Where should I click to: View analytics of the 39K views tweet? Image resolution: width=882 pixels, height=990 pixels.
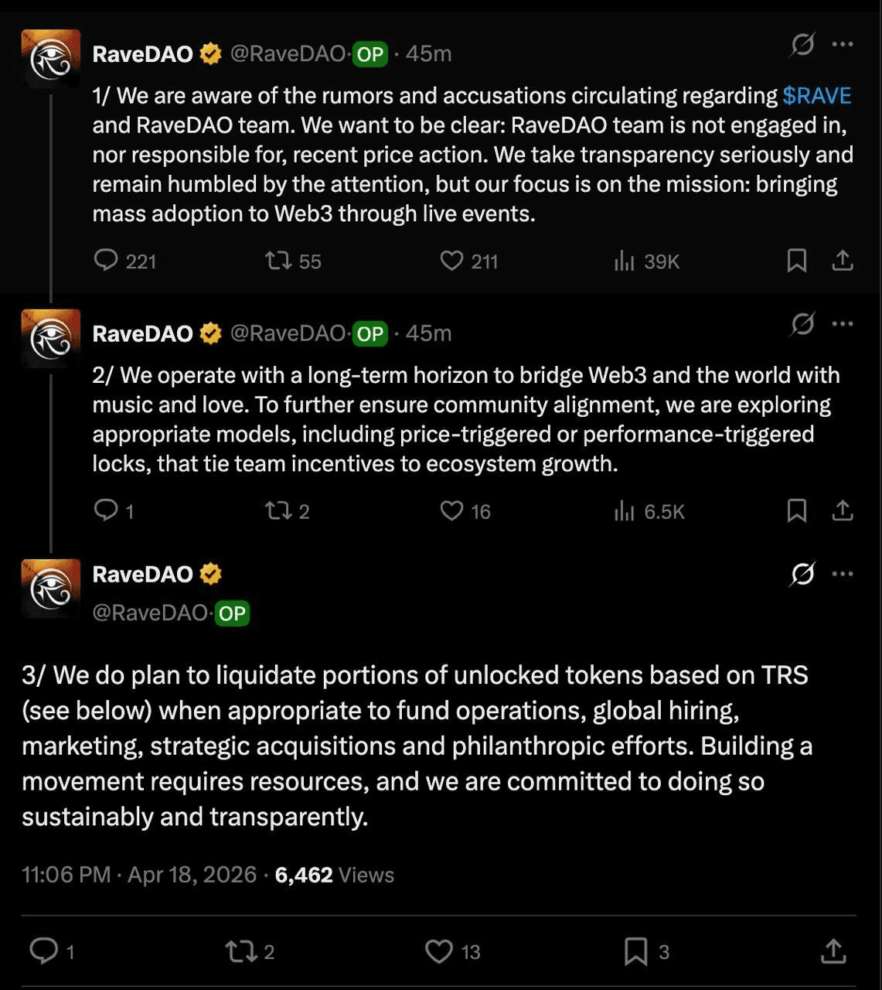(625, 261)
